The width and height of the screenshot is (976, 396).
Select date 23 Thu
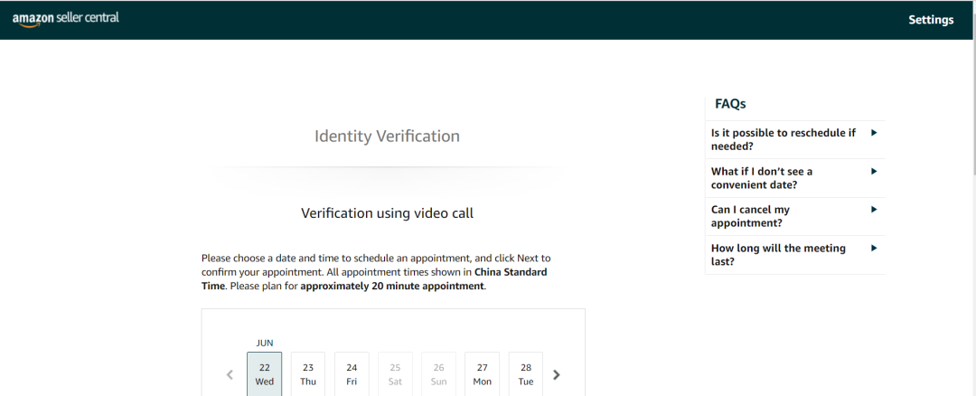click(x=308, y=374)
